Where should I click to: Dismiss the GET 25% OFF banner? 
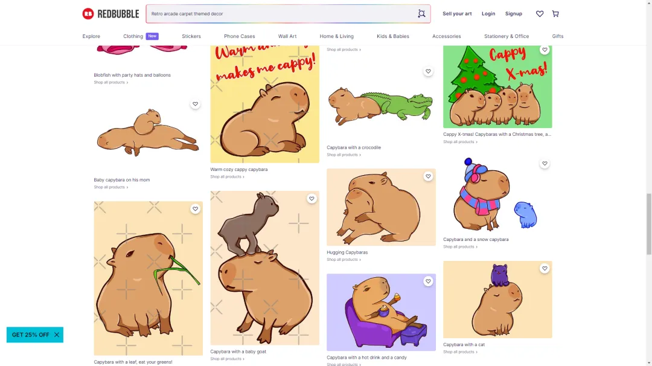pos(57,335)
